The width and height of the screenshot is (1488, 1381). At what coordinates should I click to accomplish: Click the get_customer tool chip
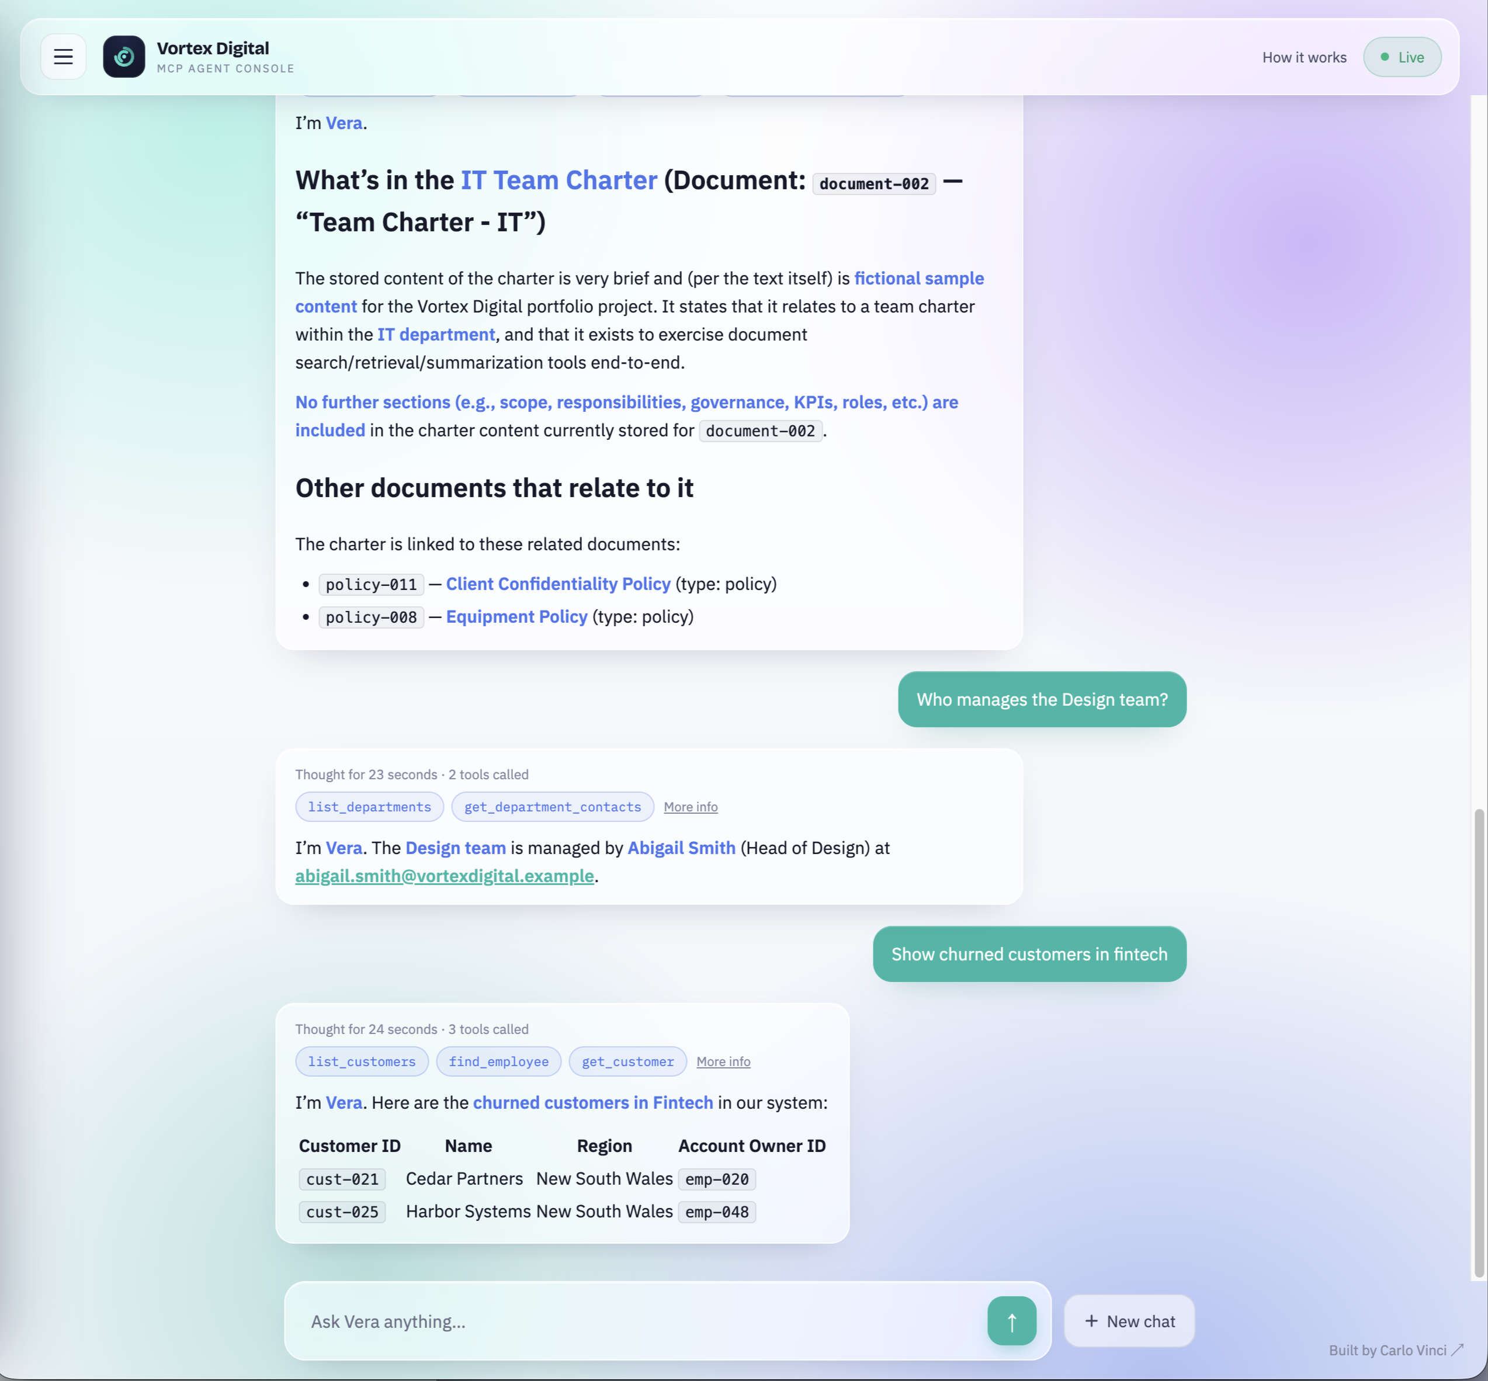coord(628,1061)
